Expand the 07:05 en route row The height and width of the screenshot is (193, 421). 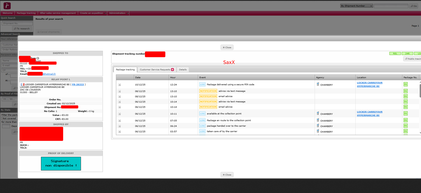click(x=119, y=120)
